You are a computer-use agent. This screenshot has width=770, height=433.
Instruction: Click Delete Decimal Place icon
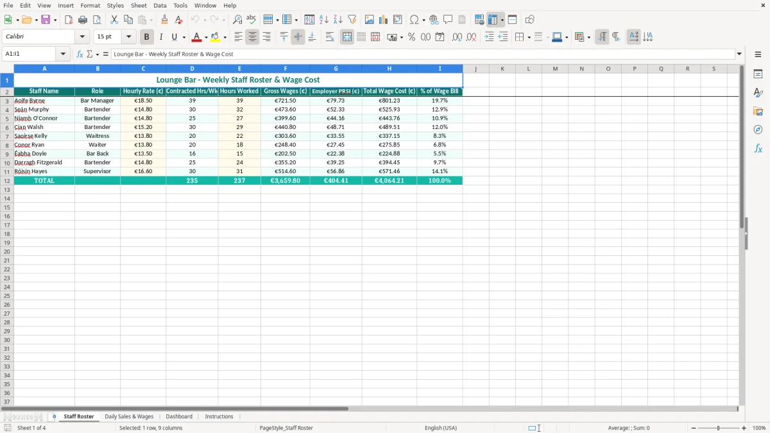pos(471,37)
